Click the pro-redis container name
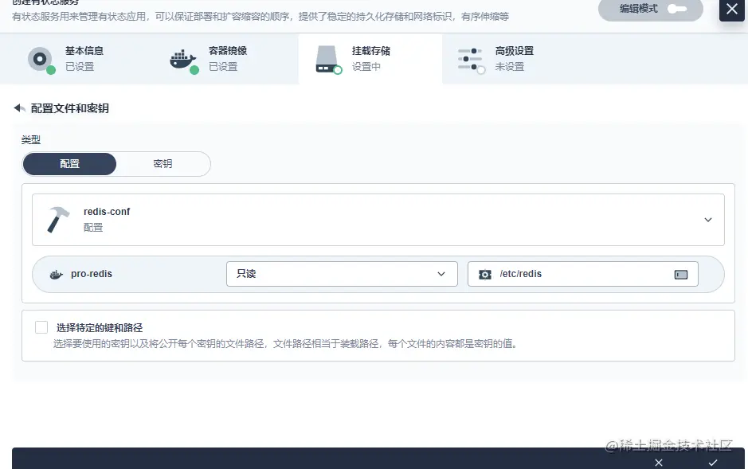 [x=92, y=274]
